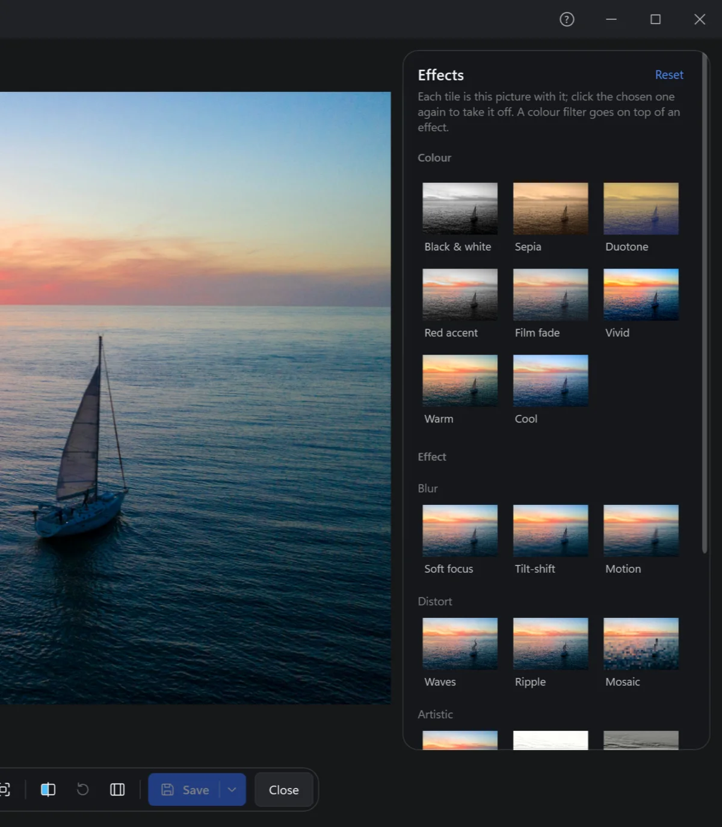Click the "Effects" panel heading
Image resolution: width=722 pixels, height=827 pixels.
point(440,75)
